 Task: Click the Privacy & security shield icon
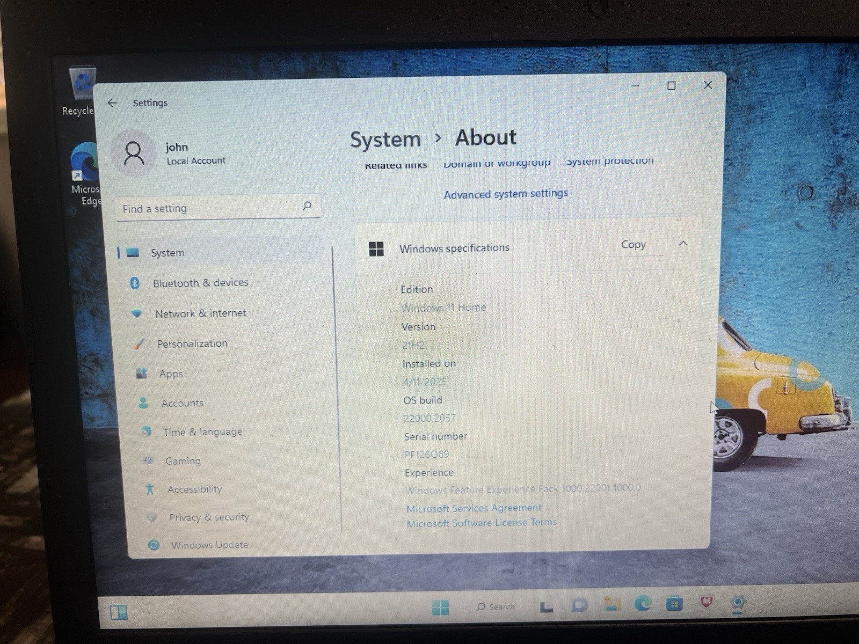click(152, 517)
